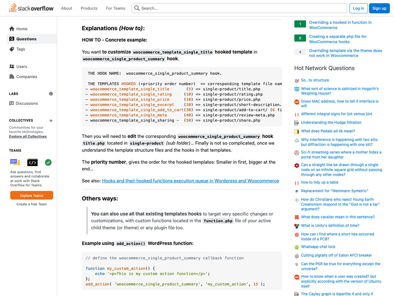Viewport: 394px width, 296px height.
Task: Open 'Overriding template via the theme' link
Action: pyautogui.click(x=346, y=53)
